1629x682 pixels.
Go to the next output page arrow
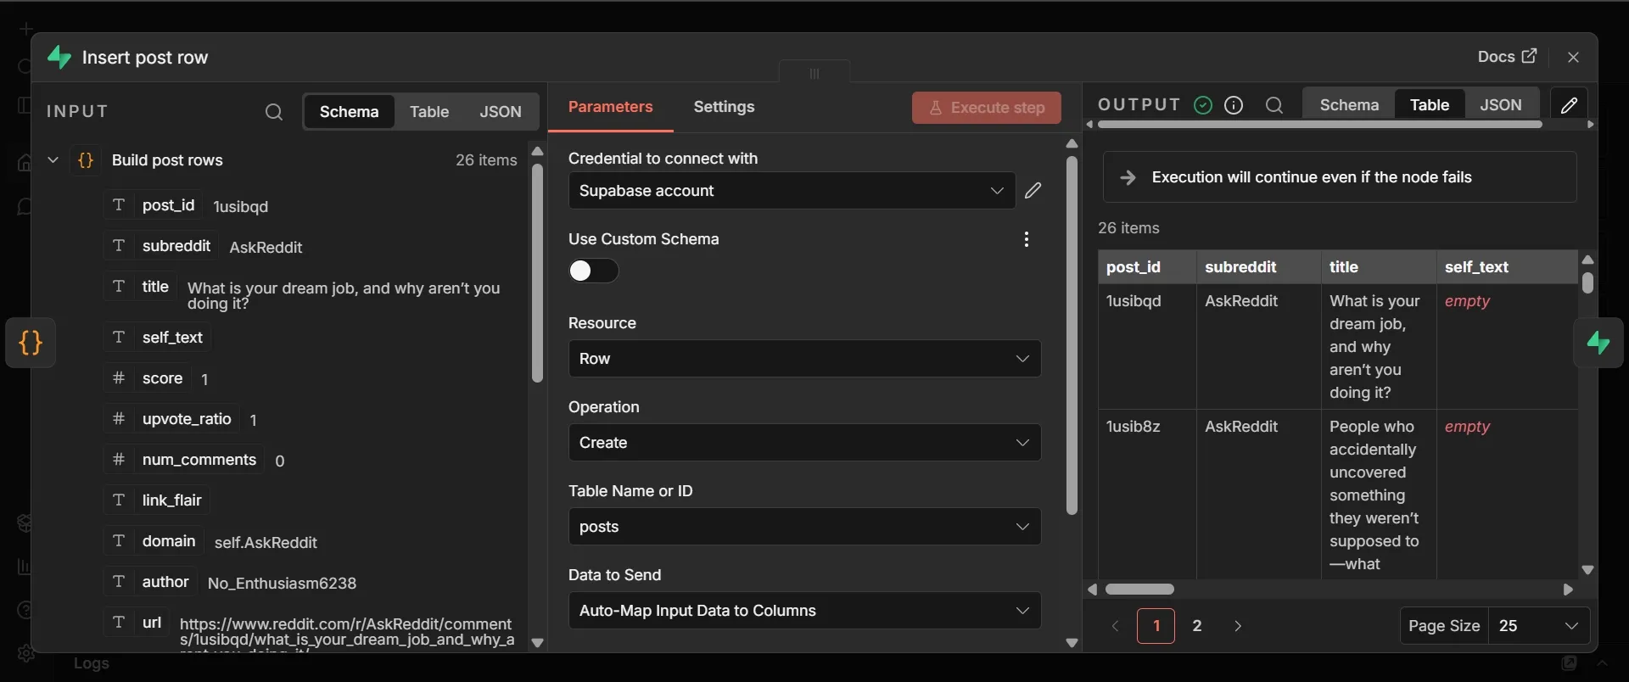(1238, 626)
